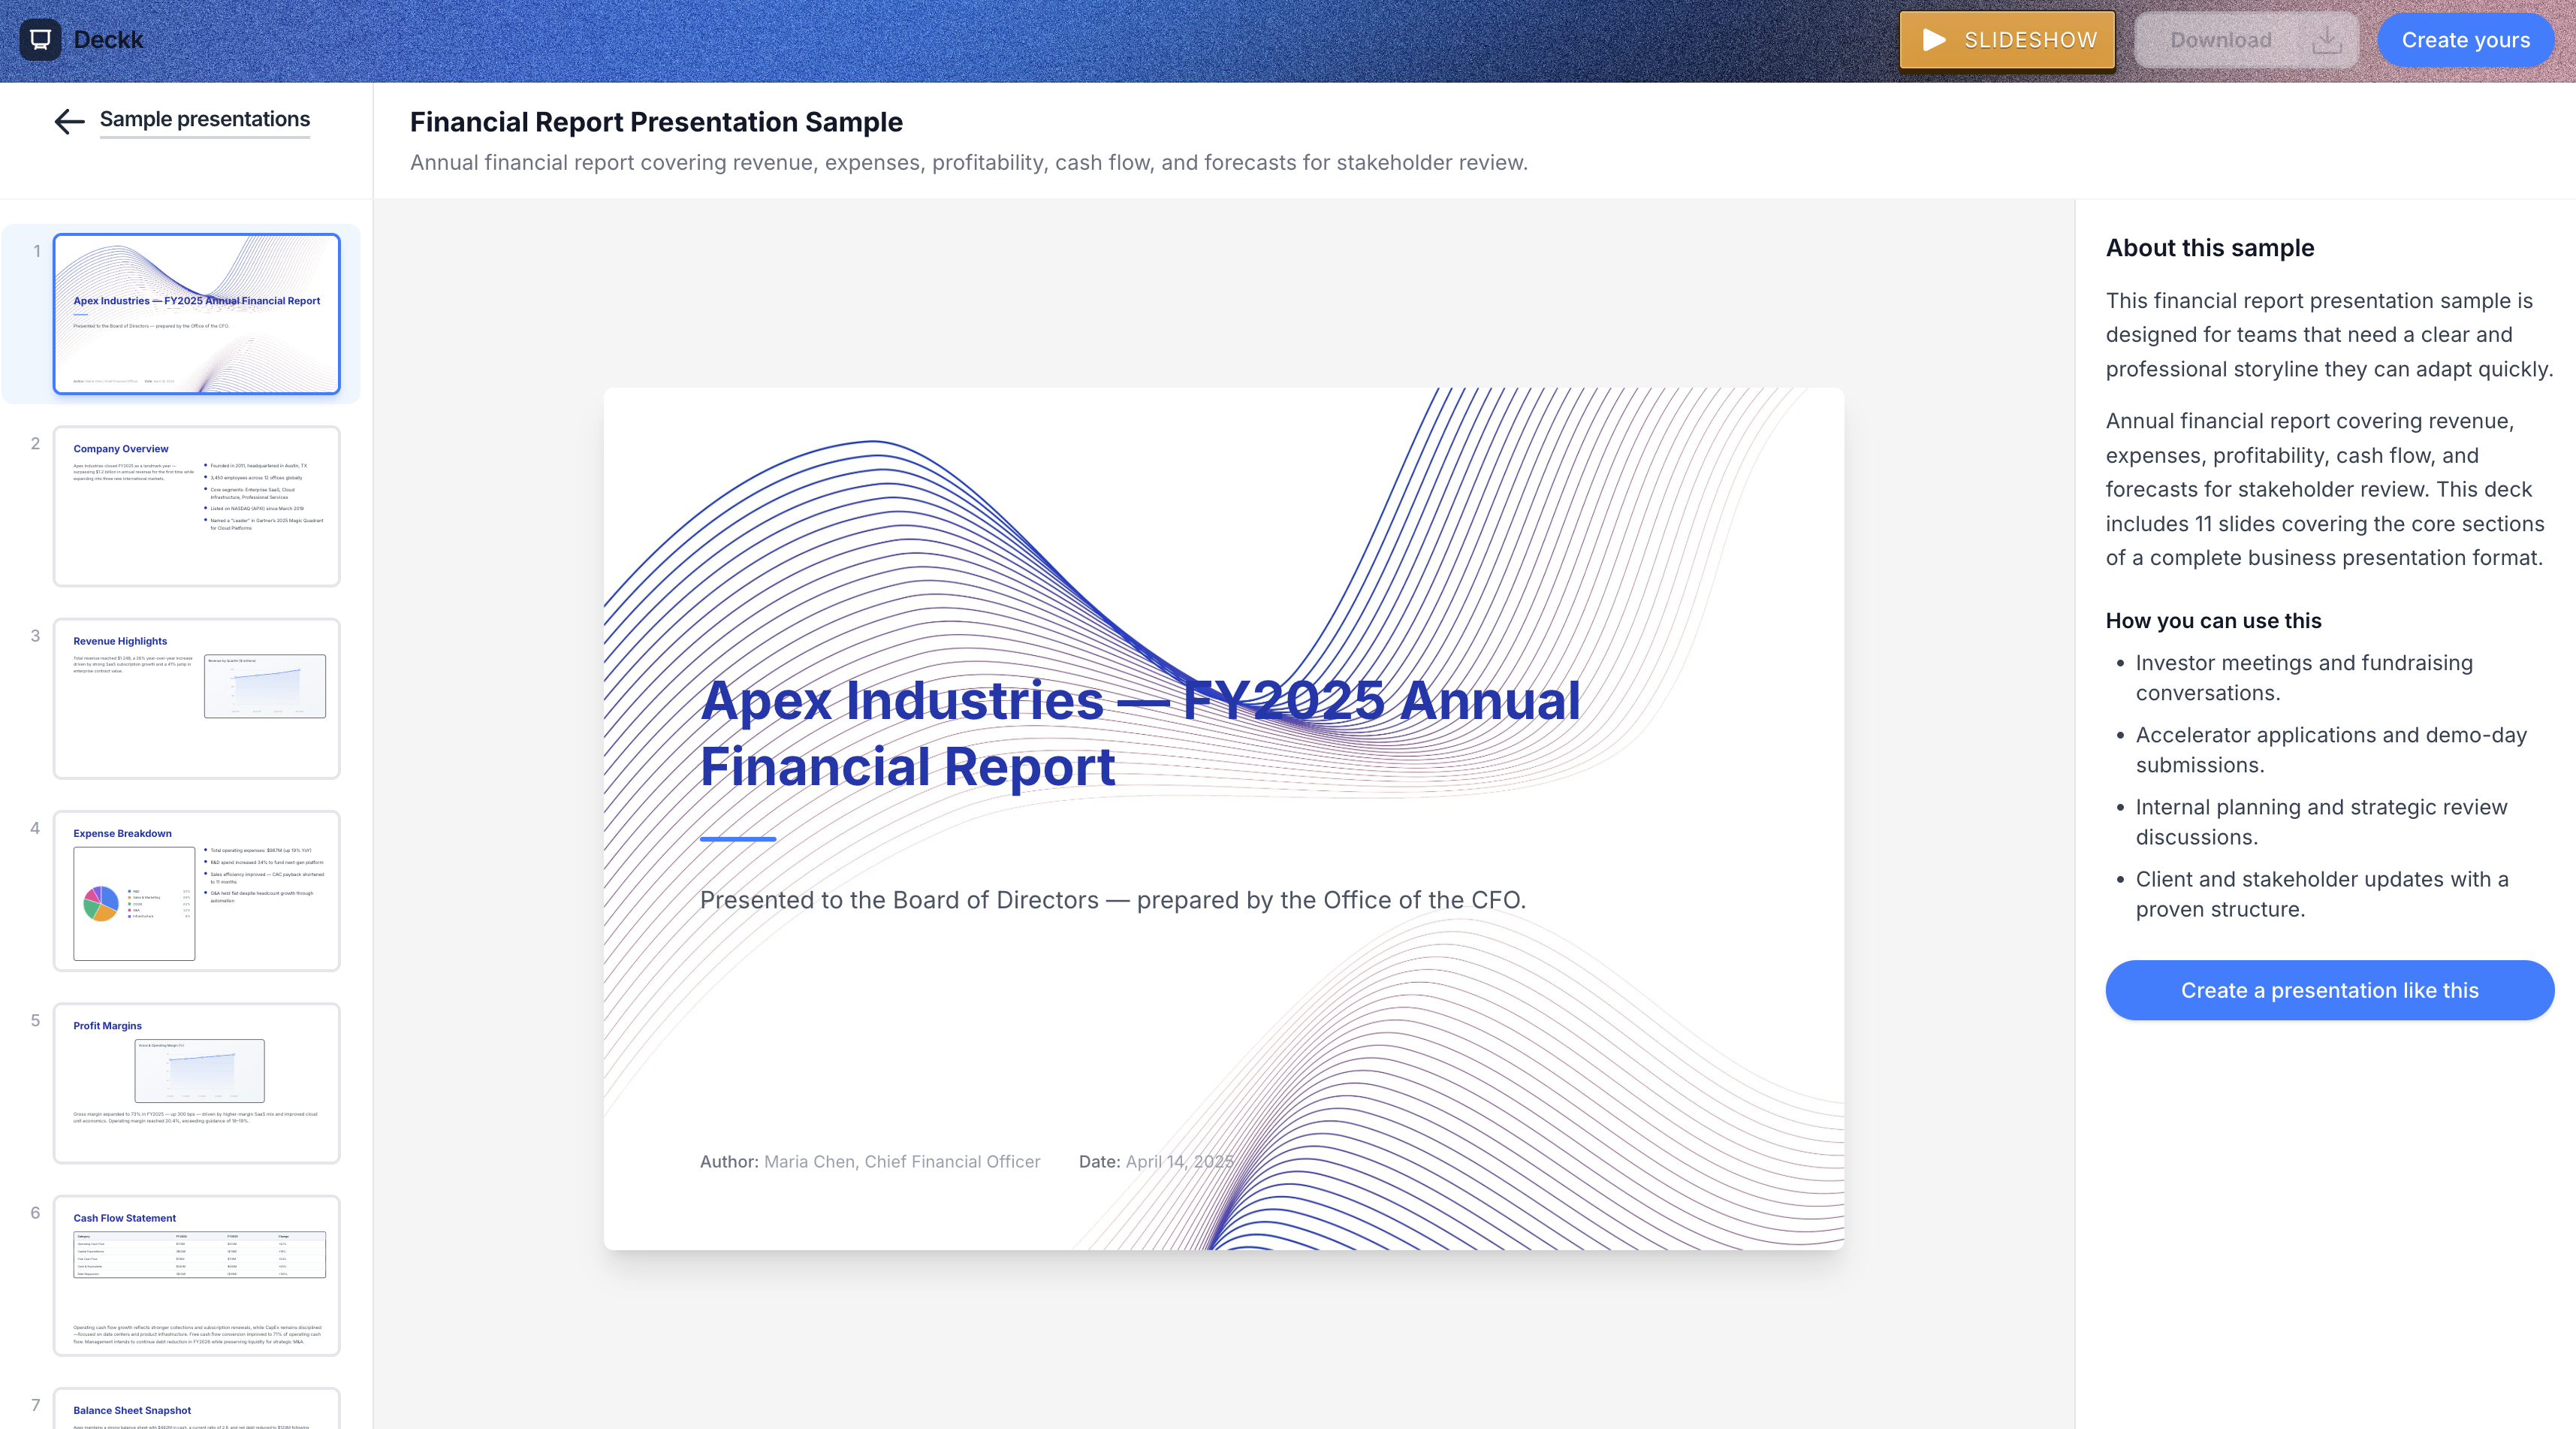Viewport: 2576px width, 1429px height.
Task: Start the SLIDESHOW
Action: coord(2007,40)
